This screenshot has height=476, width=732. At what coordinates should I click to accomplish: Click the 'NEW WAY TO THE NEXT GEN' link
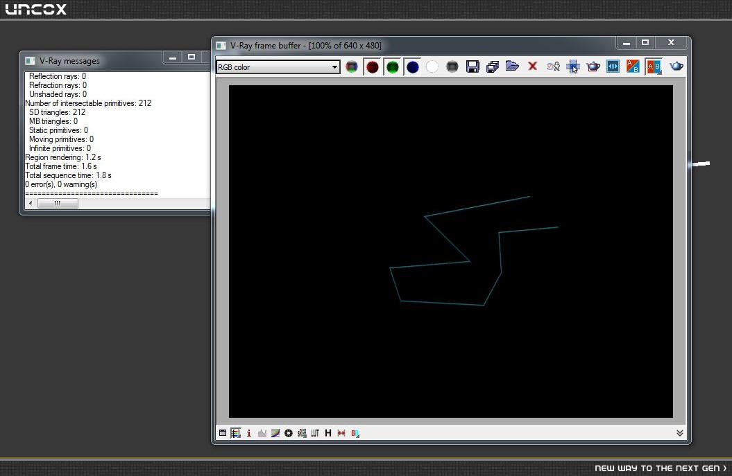661,468
